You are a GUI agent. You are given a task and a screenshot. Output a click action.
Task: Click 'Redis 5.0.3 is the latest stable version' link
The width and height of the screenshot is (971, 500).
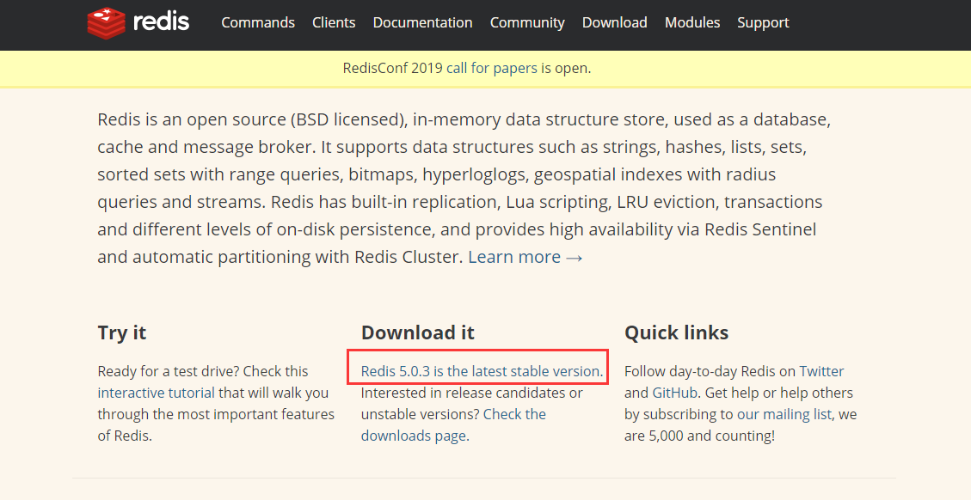click(x=481, y=371)
